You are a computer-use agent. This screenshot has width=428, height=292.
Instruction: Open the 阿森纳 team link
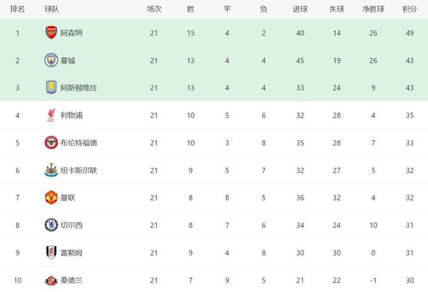71,32
